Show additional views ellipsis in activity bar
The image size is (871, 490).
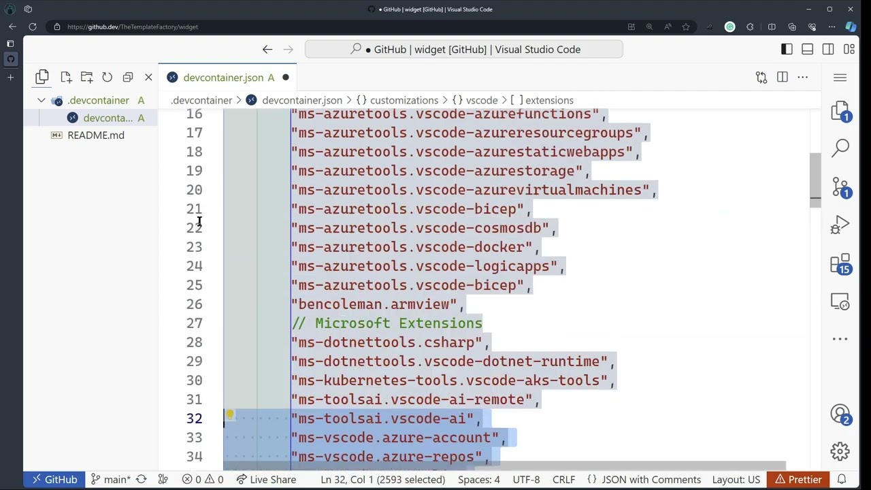(x=840, y=339)
